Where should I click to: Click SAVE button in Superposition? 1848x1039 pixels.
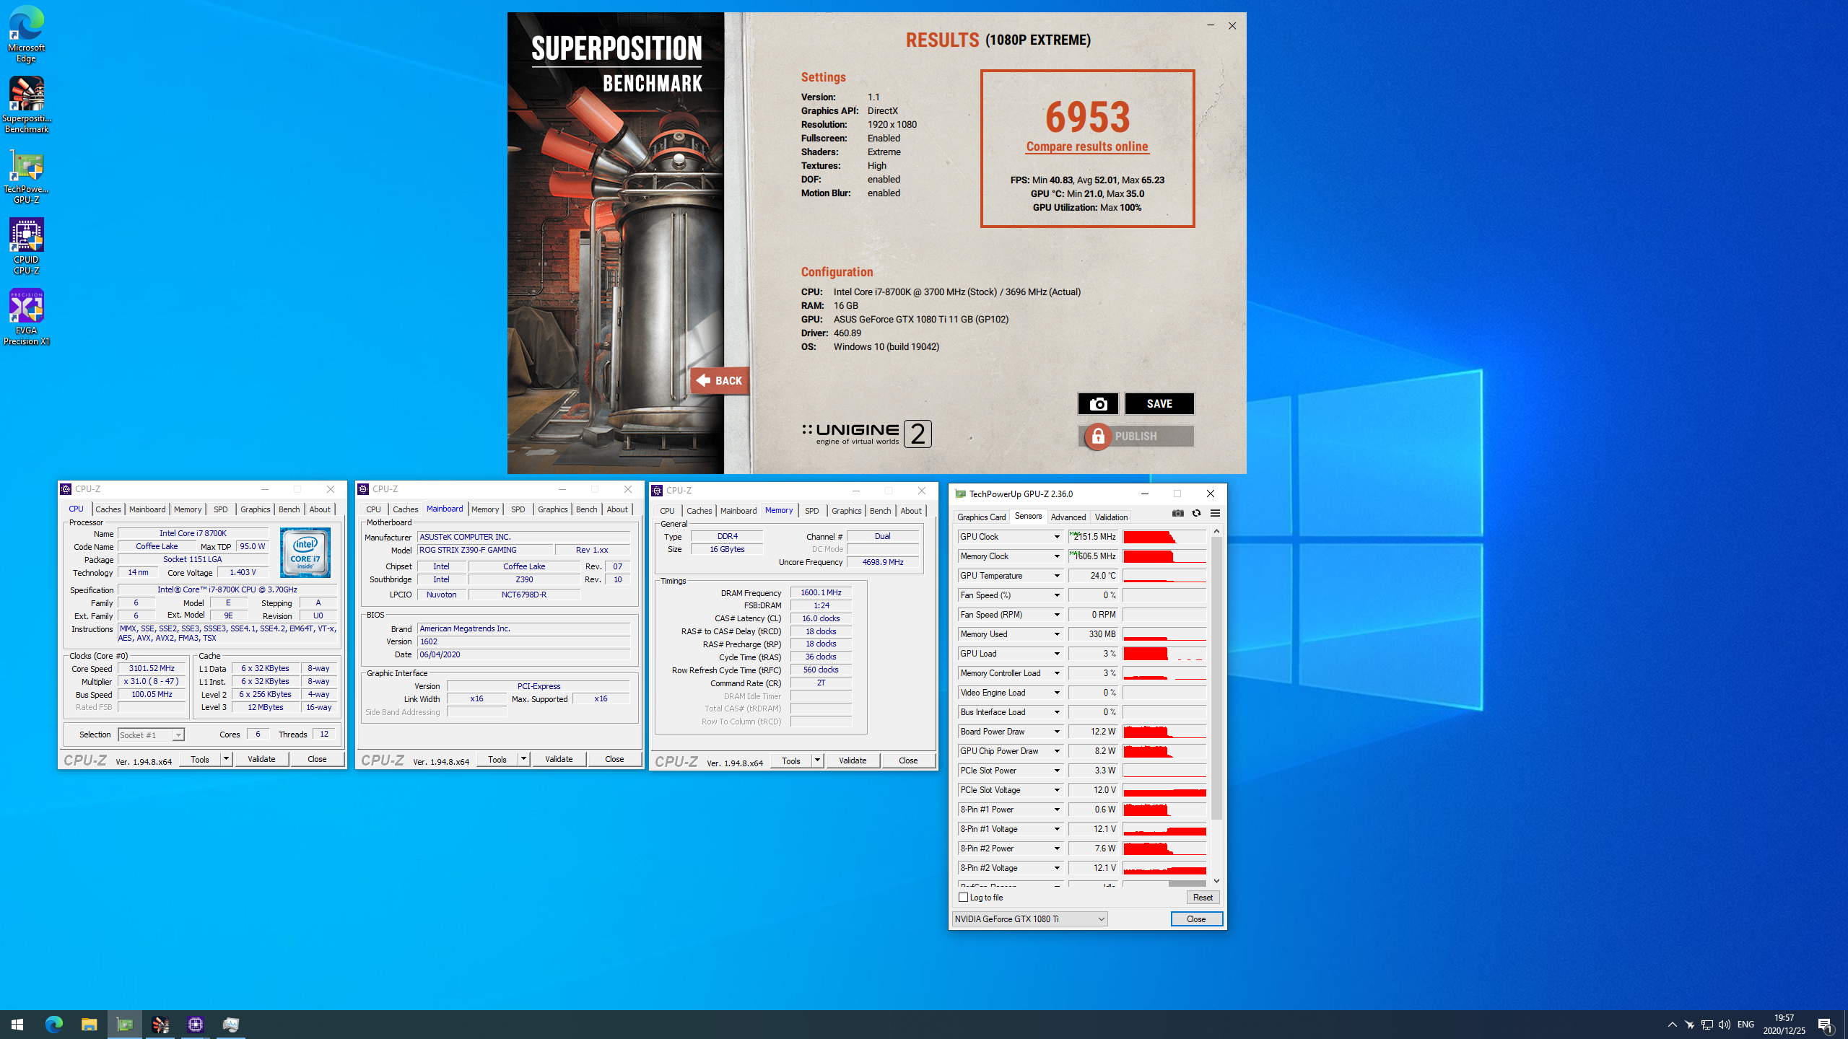1159,403
